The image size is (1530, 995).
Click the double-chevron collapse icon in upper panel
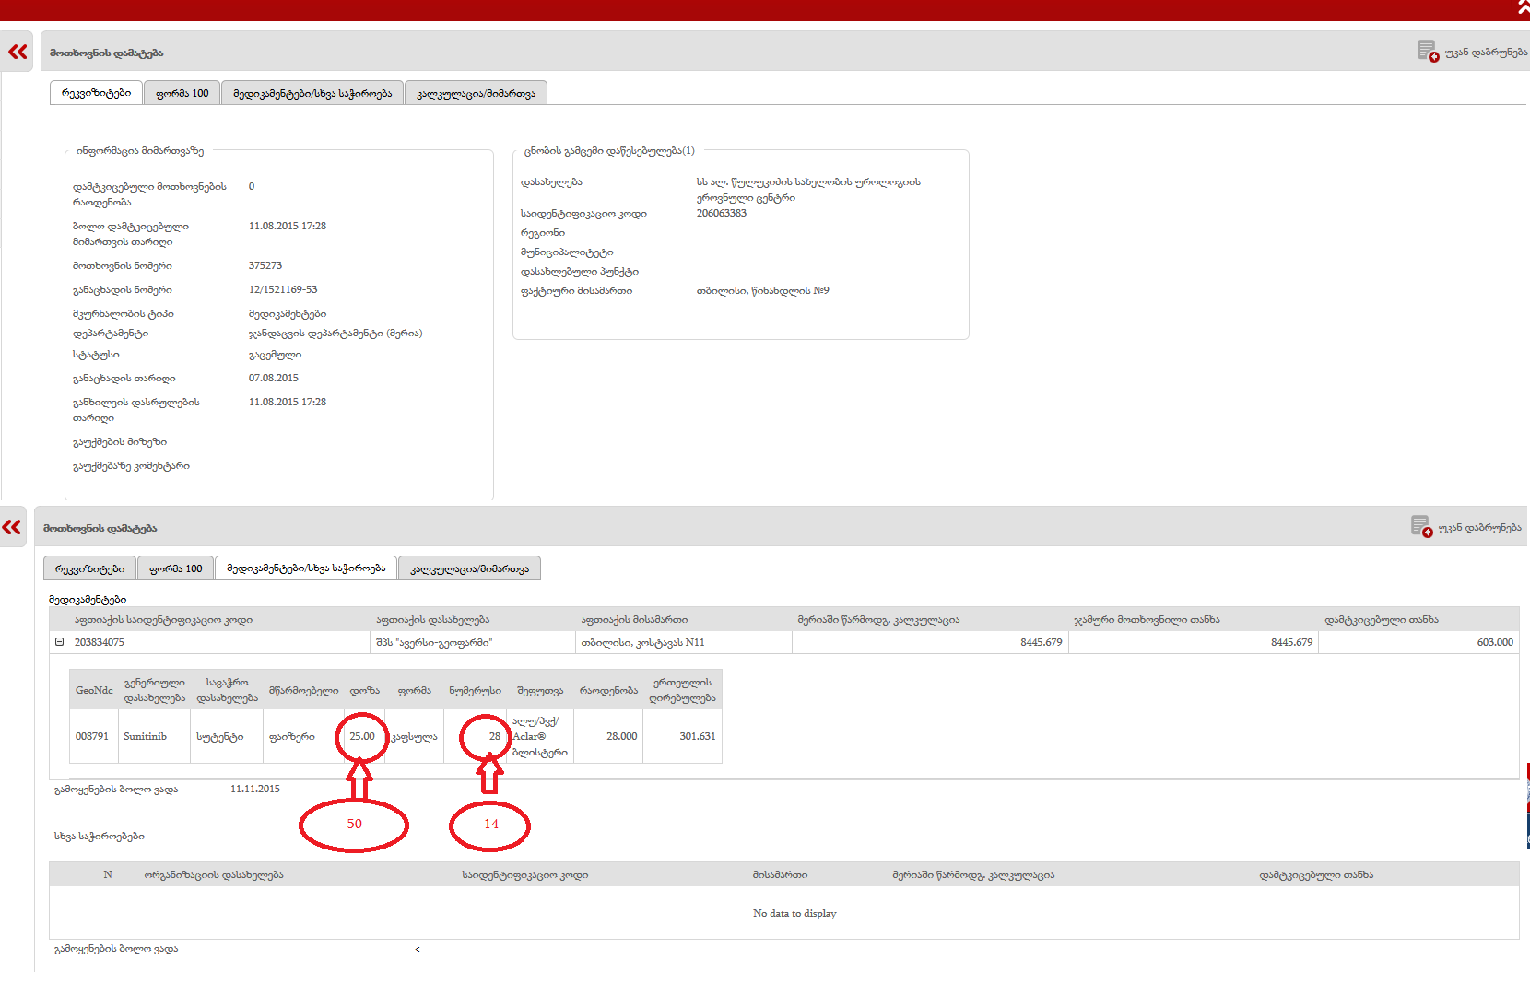tap(18, 52)
